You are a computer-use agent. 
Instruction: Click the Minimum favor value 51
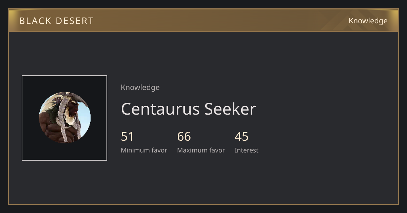tap(128, 137)
